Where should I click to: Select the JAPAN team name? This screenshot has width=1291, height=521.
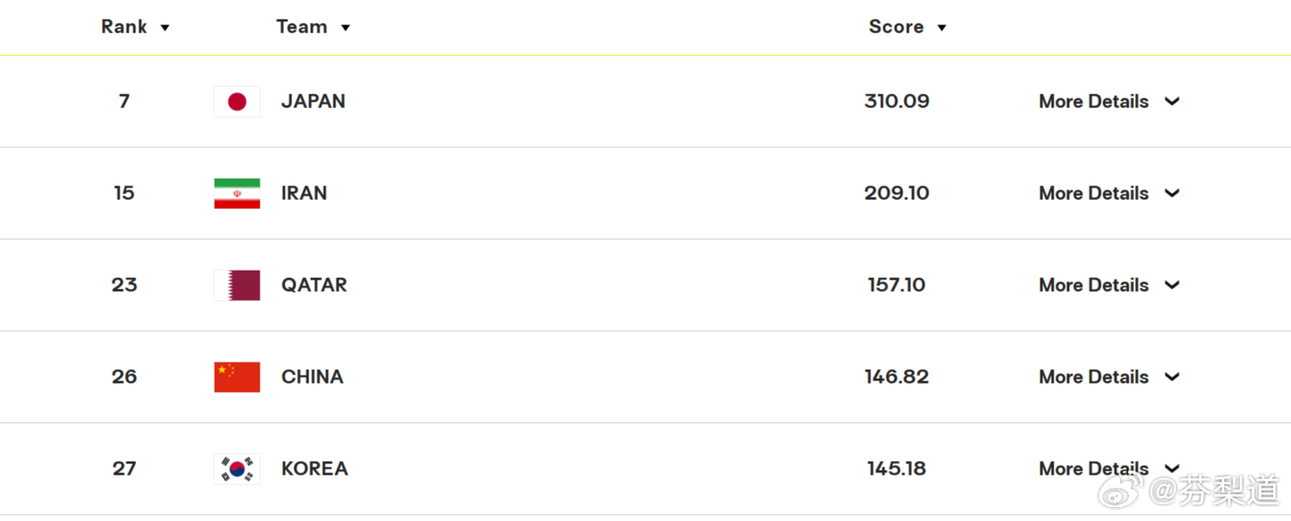[313, 102]
